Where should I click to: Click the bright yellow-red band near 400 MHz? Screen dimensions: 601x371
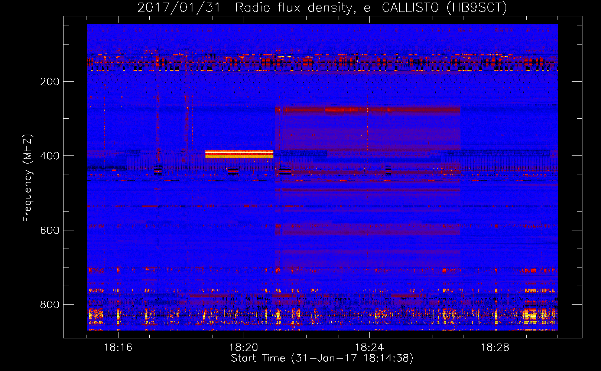tap(239, 154)
